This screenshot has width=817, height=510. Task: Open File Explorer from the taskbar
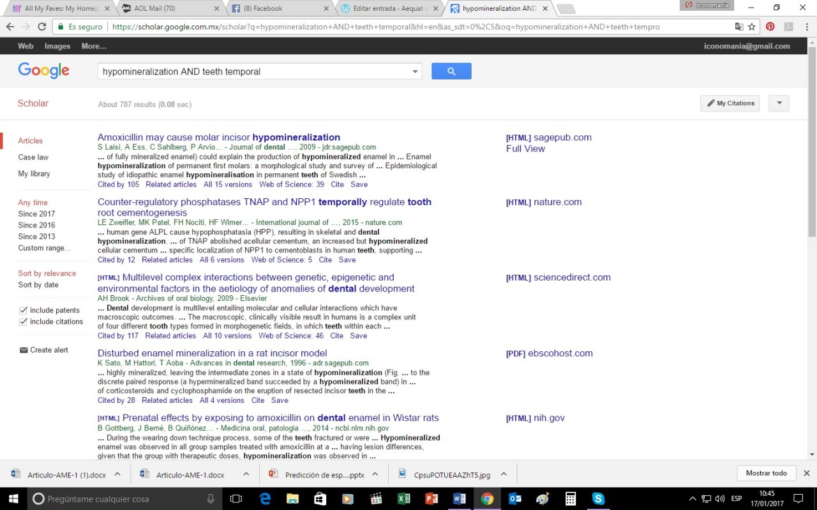pyautogui.click(x=292, y=499)
